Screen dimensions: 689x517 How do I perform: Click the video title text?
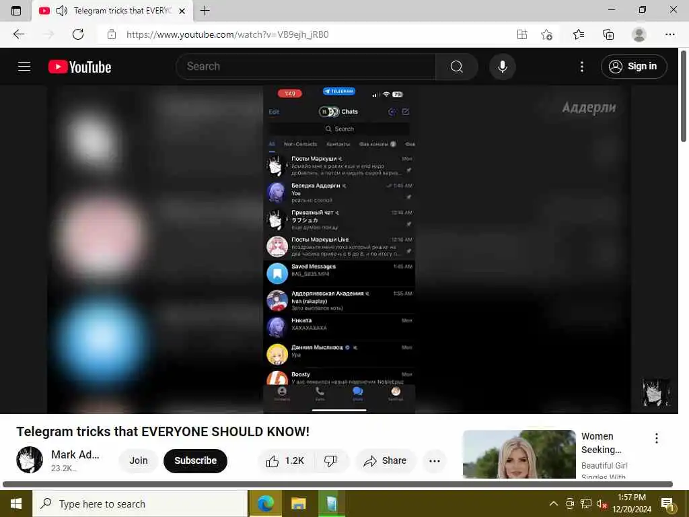pyautogui.click(x=163, y=432)
